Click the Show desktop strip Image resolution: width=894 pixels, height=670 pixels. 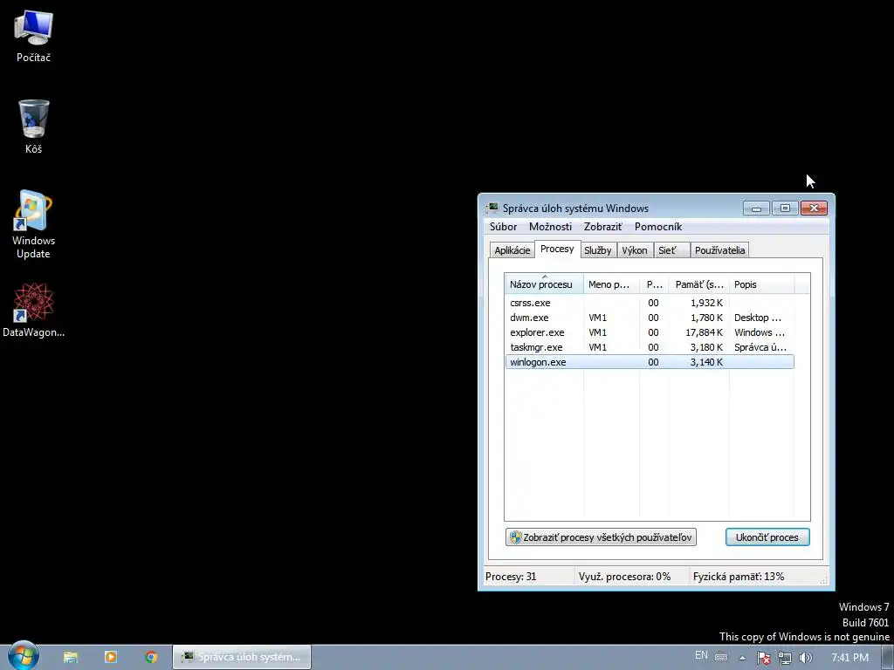click(x=888, y=658)
